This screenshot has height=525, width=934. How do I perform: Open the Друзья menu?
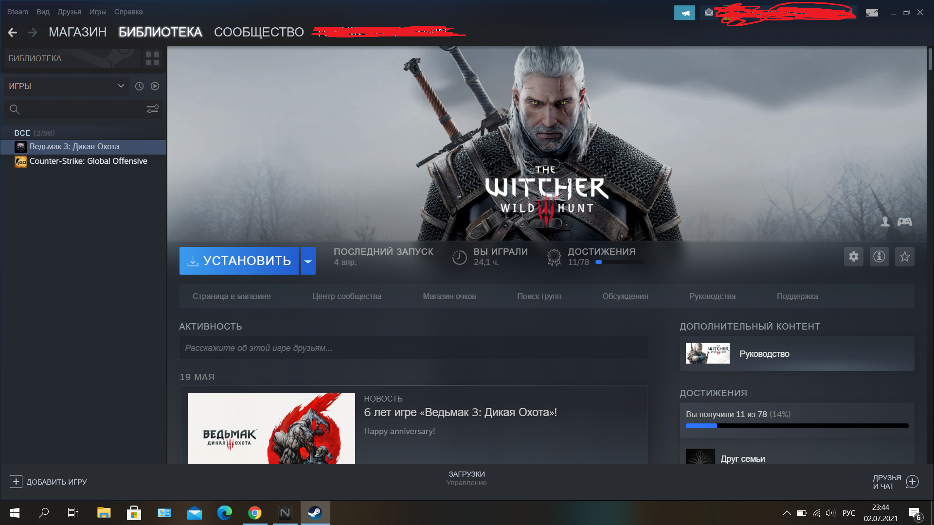coord(69,12)
